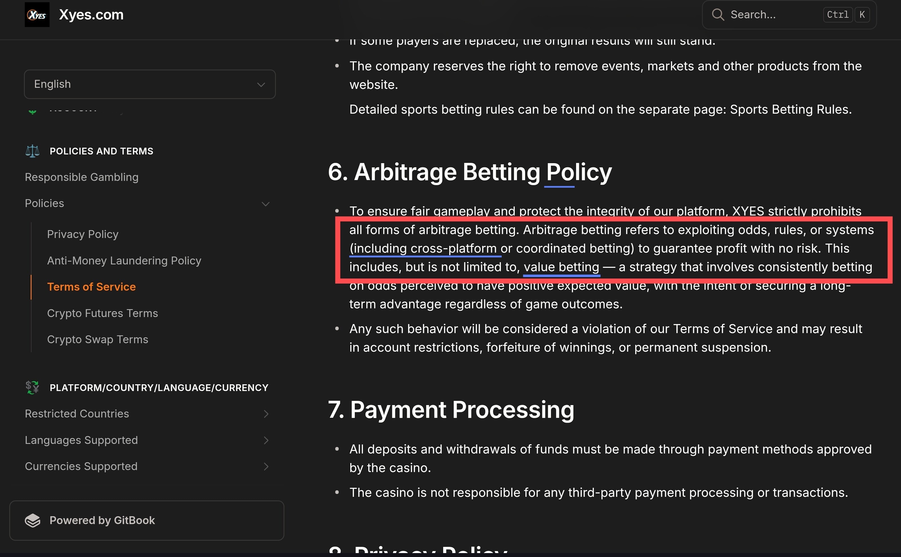901x557 pixels.
Task: Expand the Languages Supported chevron
Action: tap(266, 440)
